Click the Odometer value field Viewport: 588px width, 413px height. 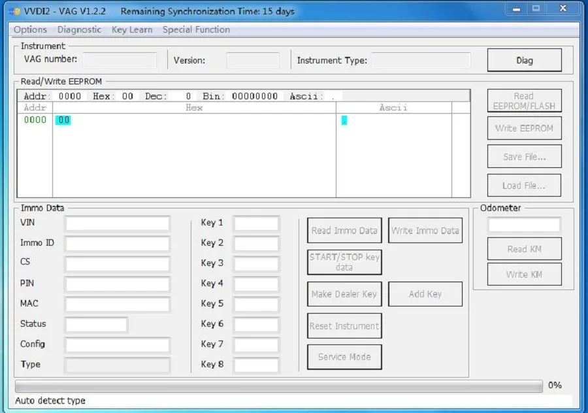pyautogui.click(x=524, y=225)
